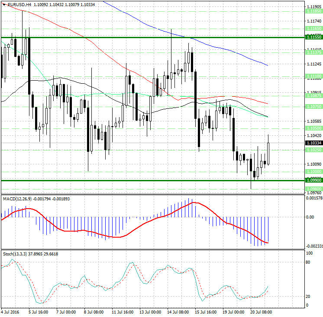Select the 13 Jul 00:00 time marker
The image size is (323, 317).
(150, 312)
